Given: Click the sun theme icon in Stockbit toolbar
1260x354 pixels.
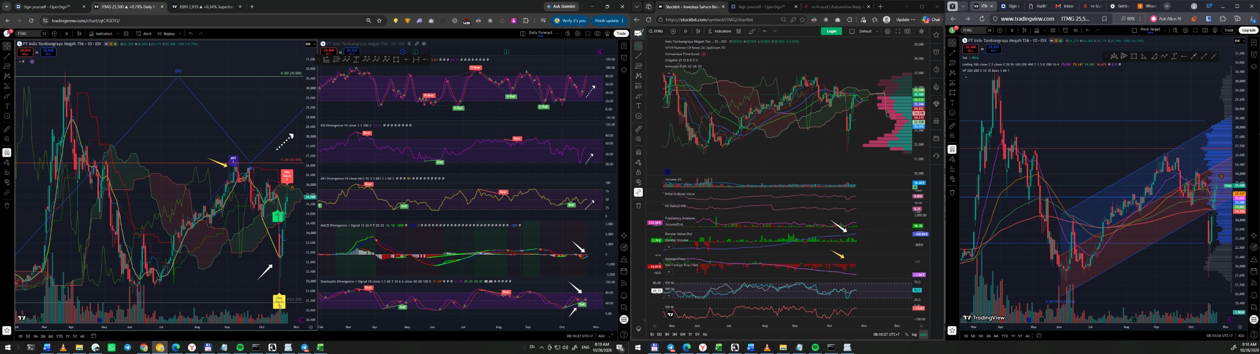Looking at the screenshot, I should 921,31.
